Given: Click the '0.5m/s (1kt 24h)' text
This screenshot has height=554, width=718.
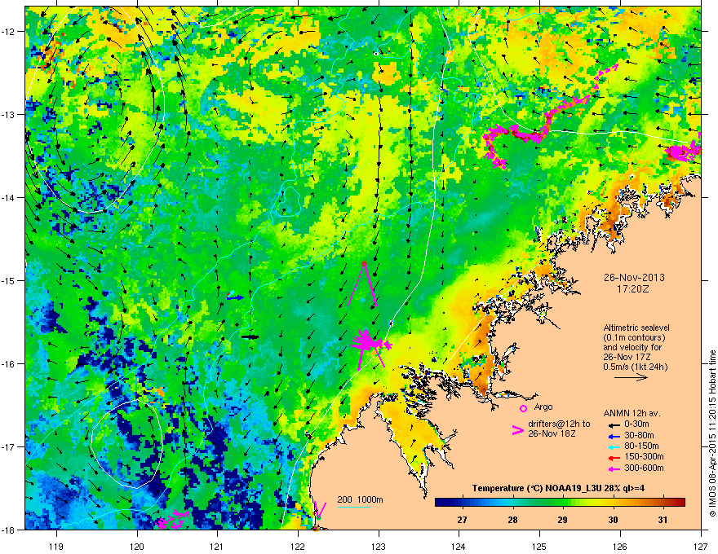Looking at the screenshot, I should coord(635,367).
